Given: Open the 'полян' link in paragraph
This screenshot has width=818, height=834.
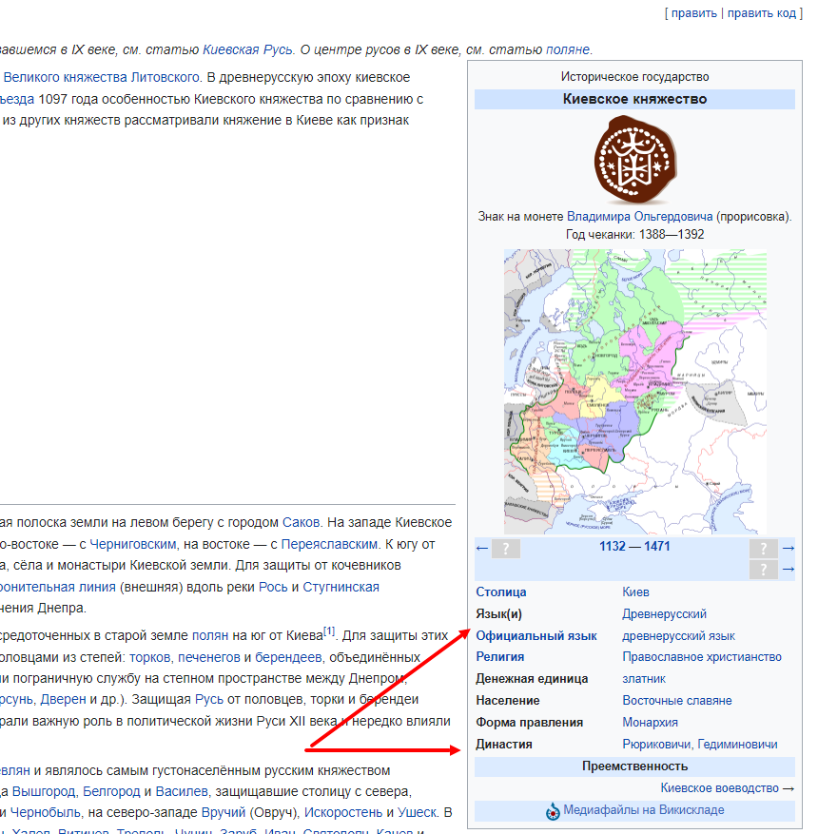Looking at the screenshot, I should point(209,635).
